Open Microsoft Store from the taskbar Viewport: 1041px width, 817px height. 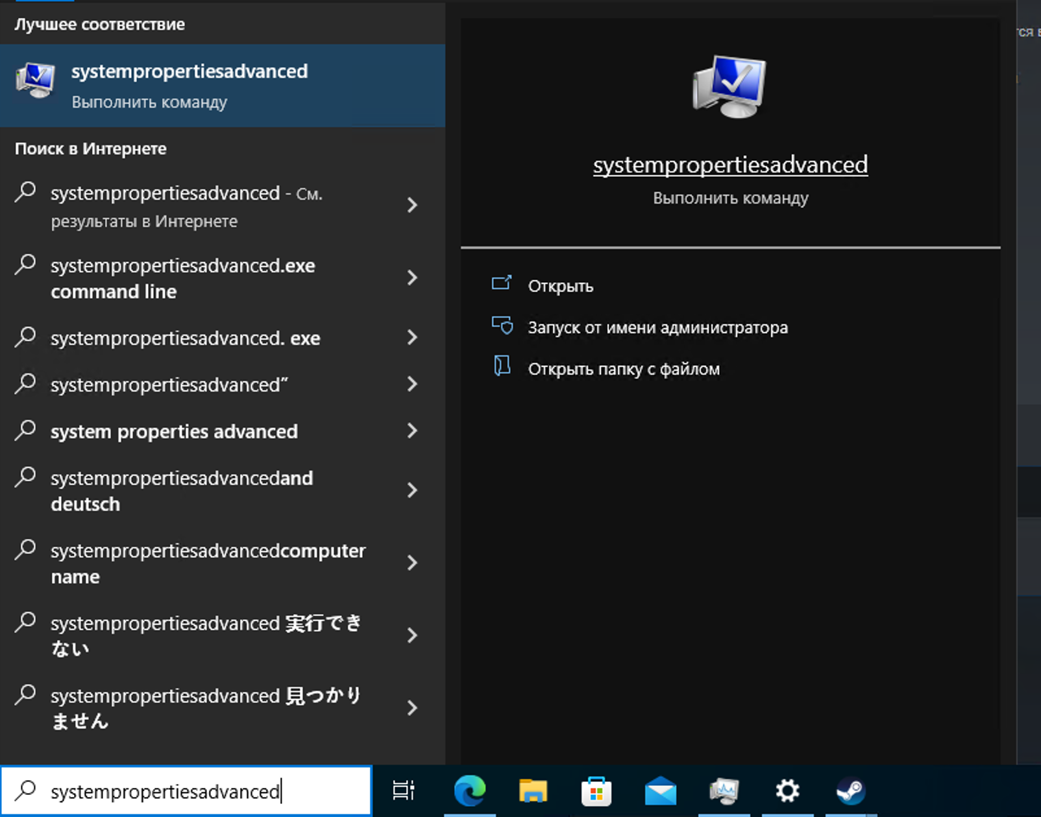(596, 791)
